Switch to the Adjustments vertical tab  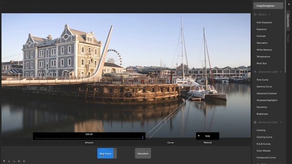pos(288,20)
